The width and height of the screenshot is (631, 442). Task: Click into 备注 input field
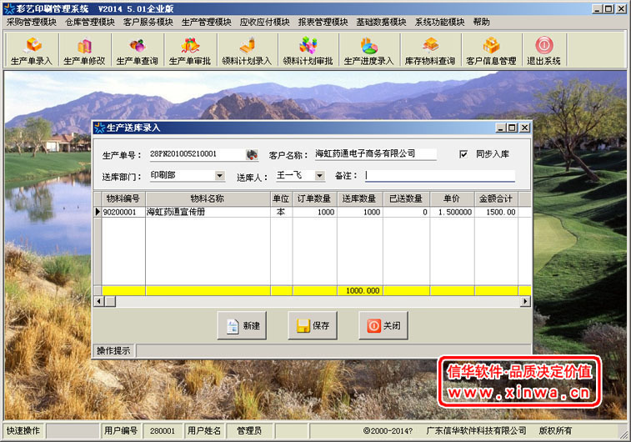tap(440, 175)
